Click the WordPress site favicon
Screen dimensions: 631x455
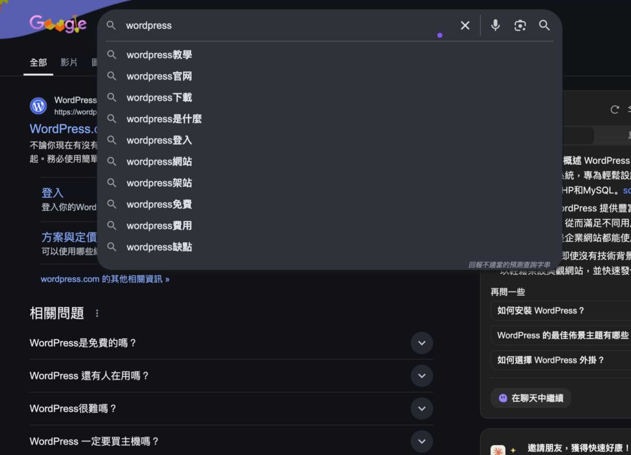[38, 106]
